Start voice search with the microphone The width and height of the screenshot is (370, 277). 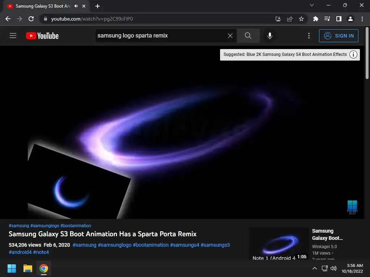tap(270, 36)
